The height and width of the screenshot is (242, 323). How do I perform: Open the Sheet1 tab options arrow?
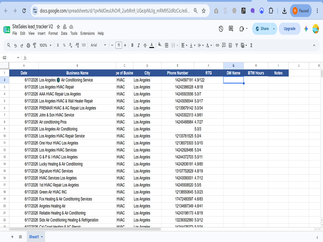tap(42, 237)
